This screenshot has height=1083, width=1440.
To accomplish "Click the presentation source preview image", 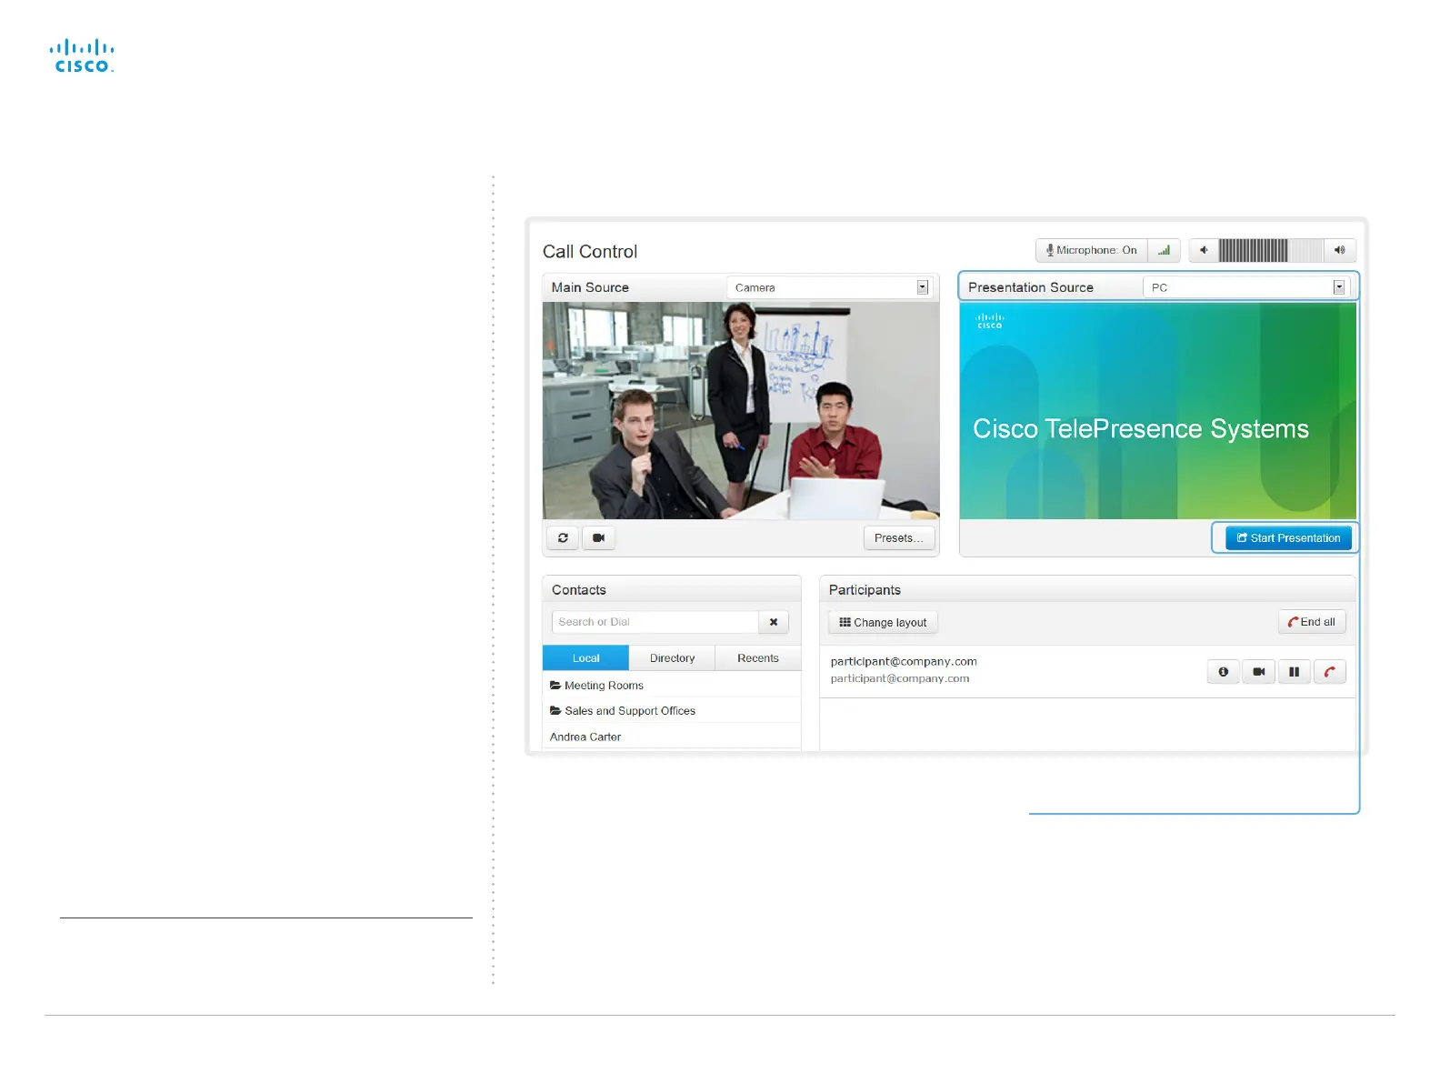I will pos(1157,410).
